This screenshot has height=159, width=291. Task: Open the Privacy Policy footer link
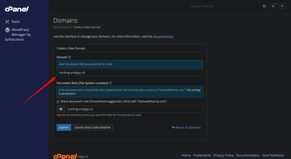pos(223,155)
